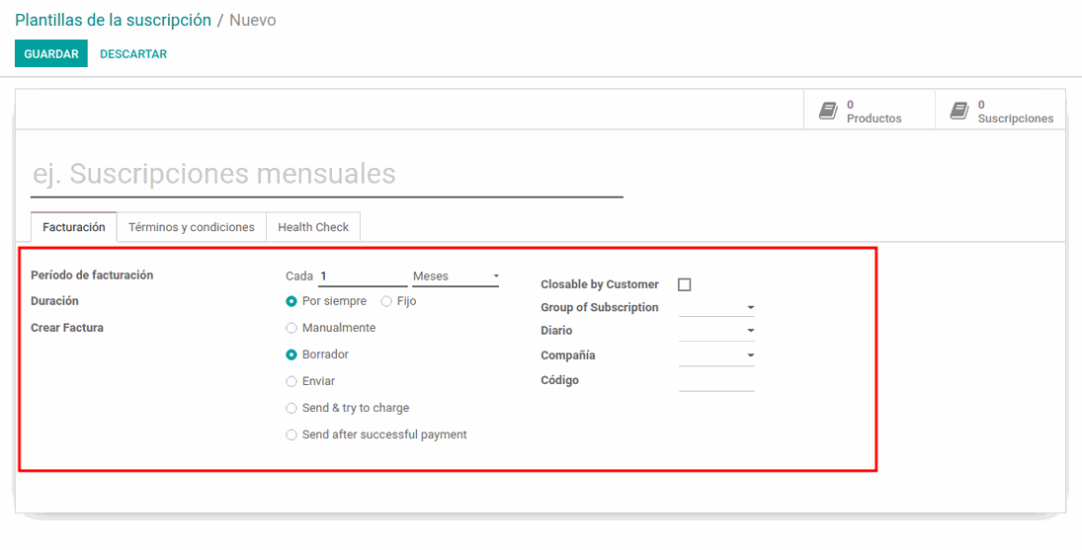
Task: Open the Health Check tab
Action: 313,227
